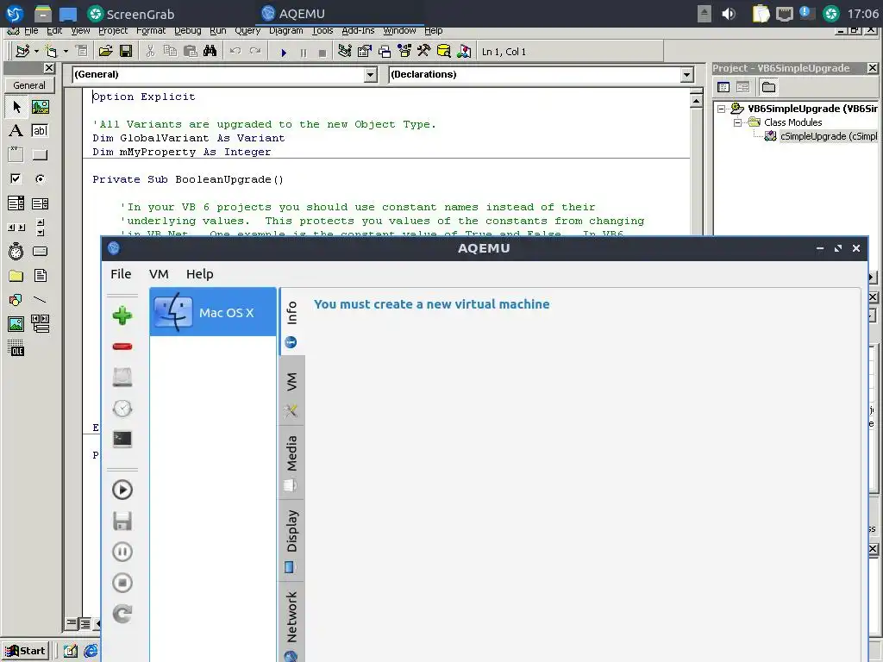883x662 pixels.
Task: Select the CheckBox control in toolbox
Action: coord(16,178)
